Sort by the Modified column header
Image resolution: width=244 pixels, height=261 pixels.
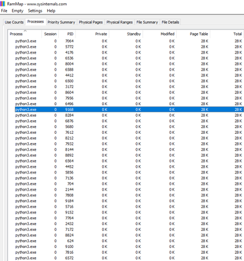[160, 34]
